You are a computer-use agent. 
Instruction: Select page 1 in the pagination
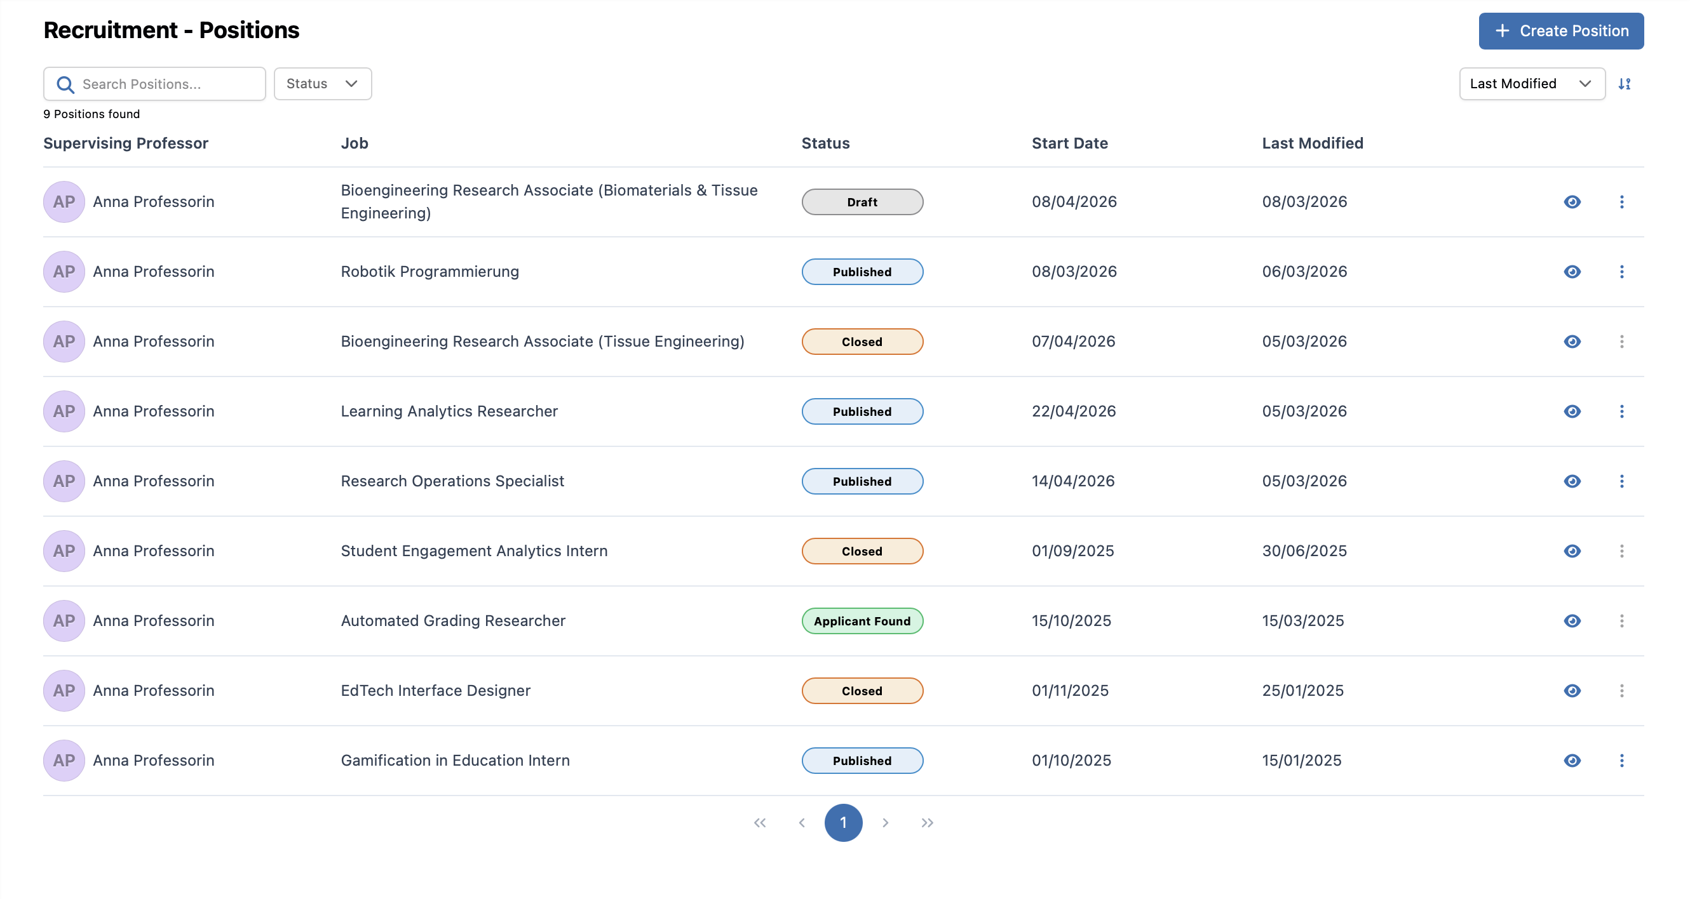click(843, 822)
